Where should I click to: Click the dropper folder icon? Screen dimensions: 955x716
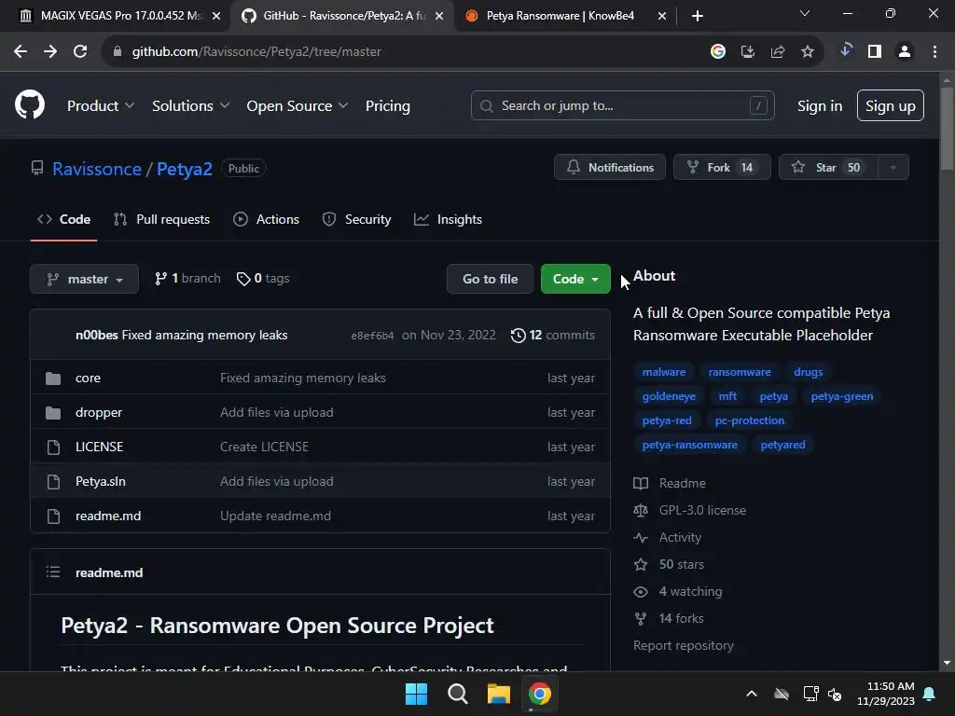pyautogui.click(x=53, y=413)
